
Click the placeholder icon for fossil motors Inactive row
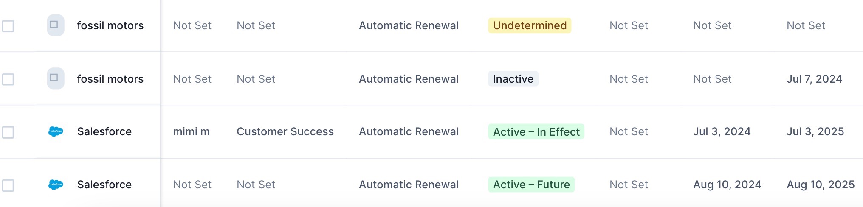(56, 78)
